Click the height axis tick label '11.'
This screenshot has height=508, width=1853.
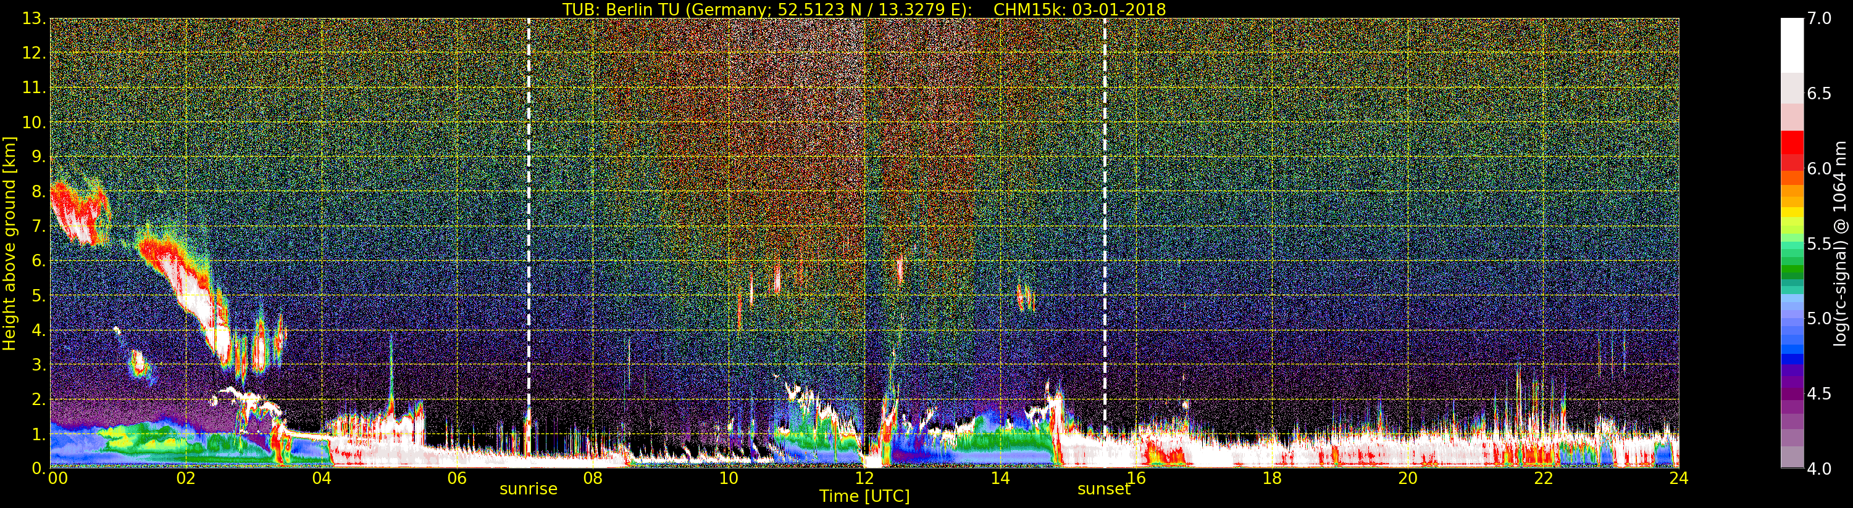(x=34, y=88)
